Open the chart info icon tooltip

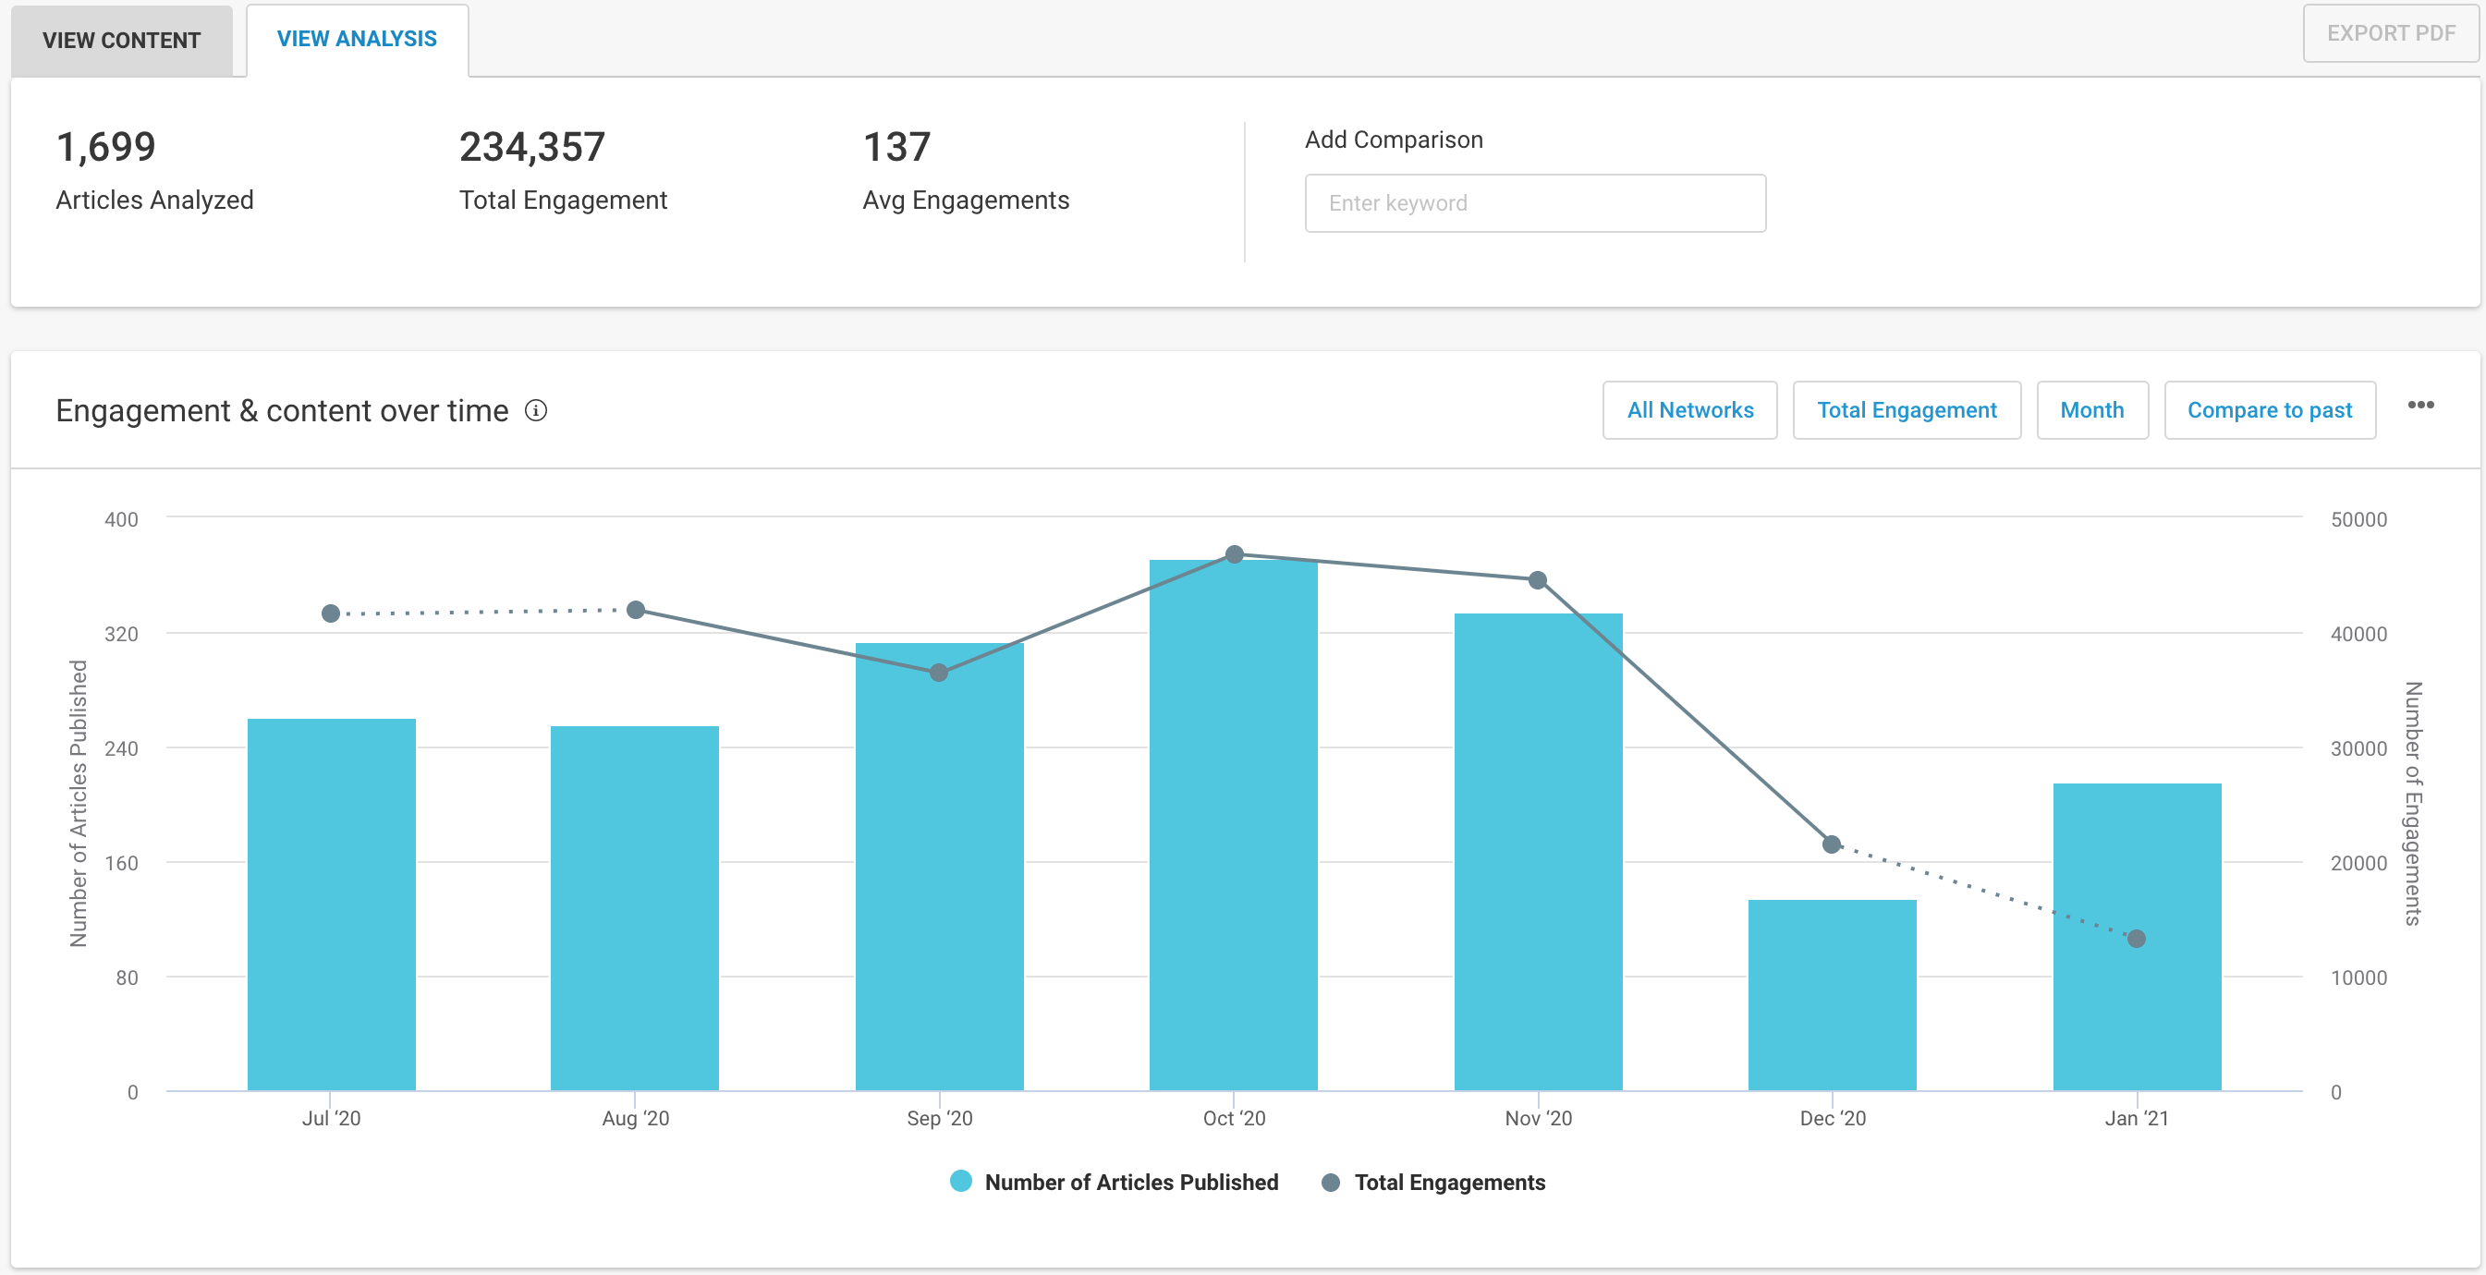536,411
